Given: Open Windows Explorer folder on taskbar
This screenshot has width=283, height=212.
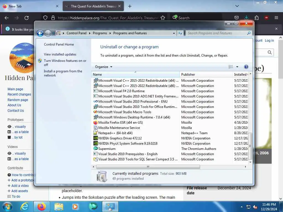Looking at the screenshot, I should 59,206.
